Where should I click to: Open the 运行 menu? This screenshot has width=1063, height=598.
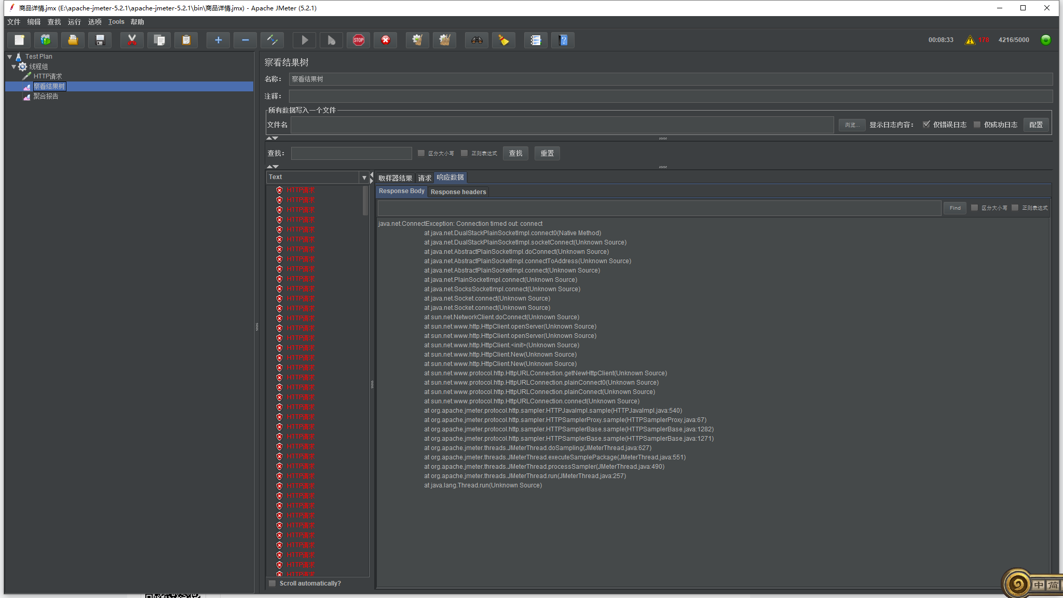click(x=74, y=22)
